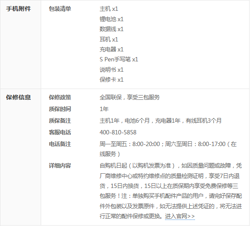This screenshot has height=226, width=250.
Task: Click the 质保时间 label
Action: click(x=60, y=109)
